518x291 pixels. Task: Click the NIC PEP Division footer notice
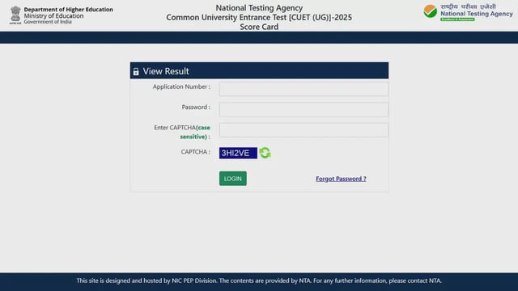259,280
